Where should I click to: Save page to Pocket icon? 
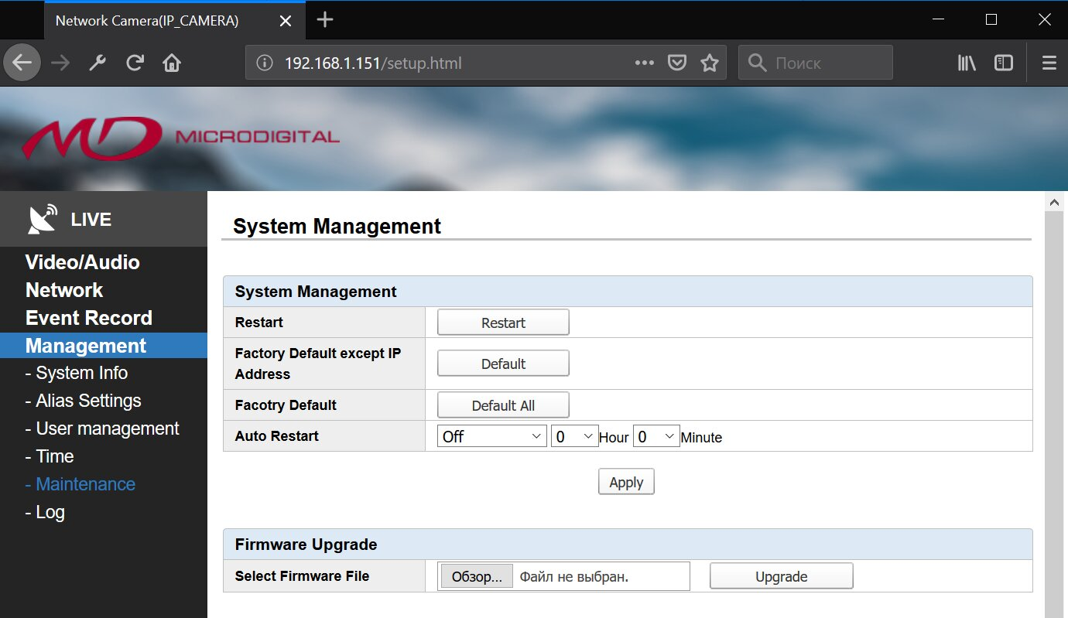point(677,63)
